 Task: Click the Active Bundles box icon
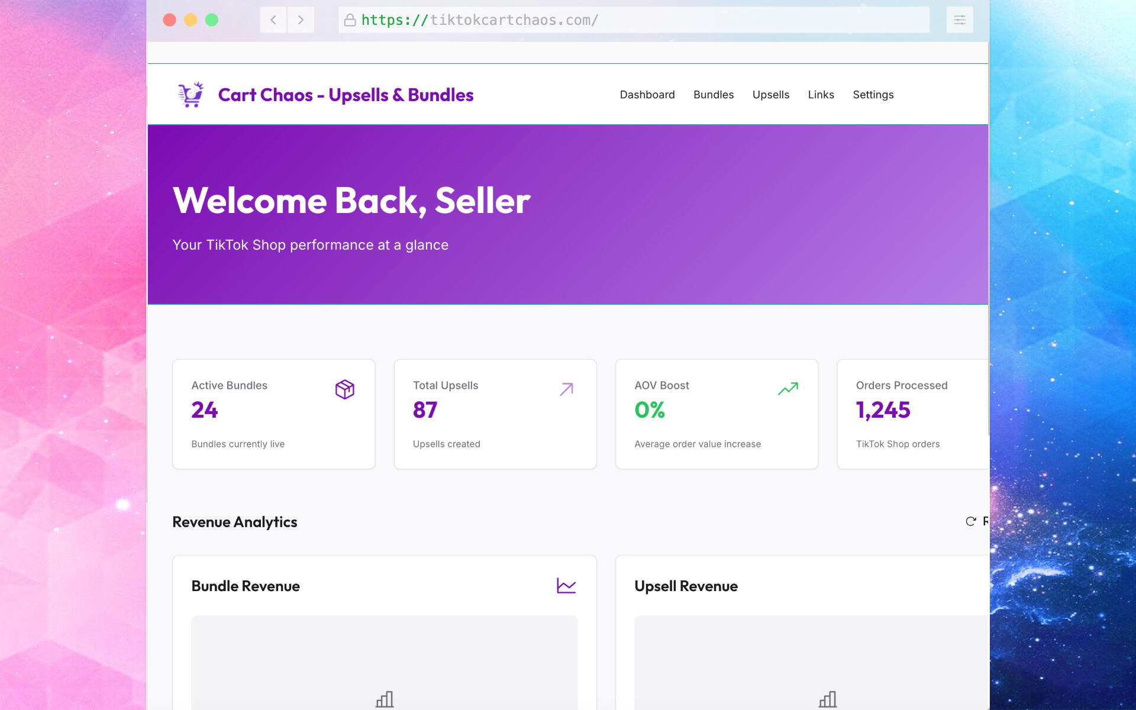[x=344, y=389]
